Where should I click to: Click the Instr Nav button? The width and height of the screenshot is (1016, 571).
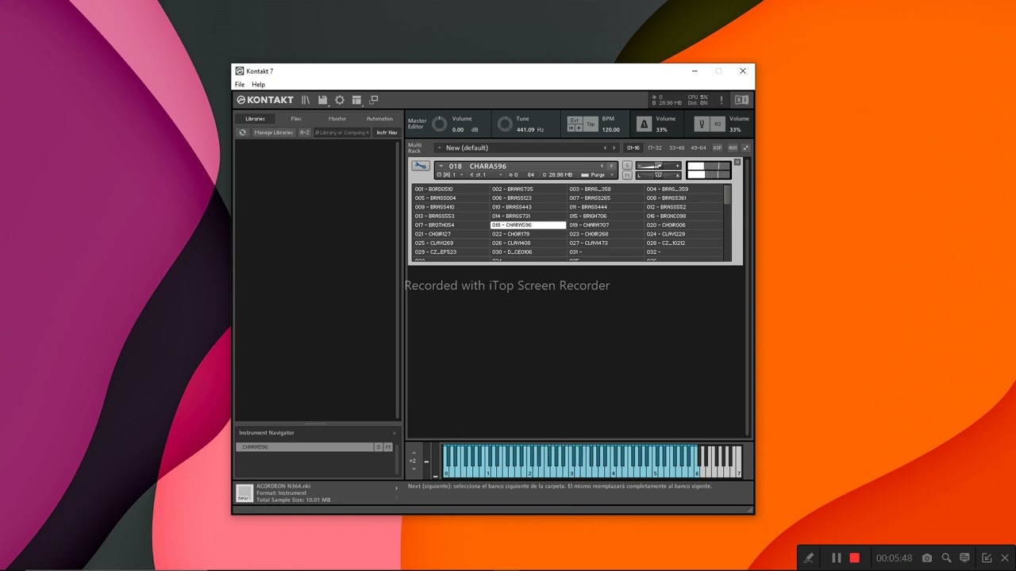pos(387,132)
